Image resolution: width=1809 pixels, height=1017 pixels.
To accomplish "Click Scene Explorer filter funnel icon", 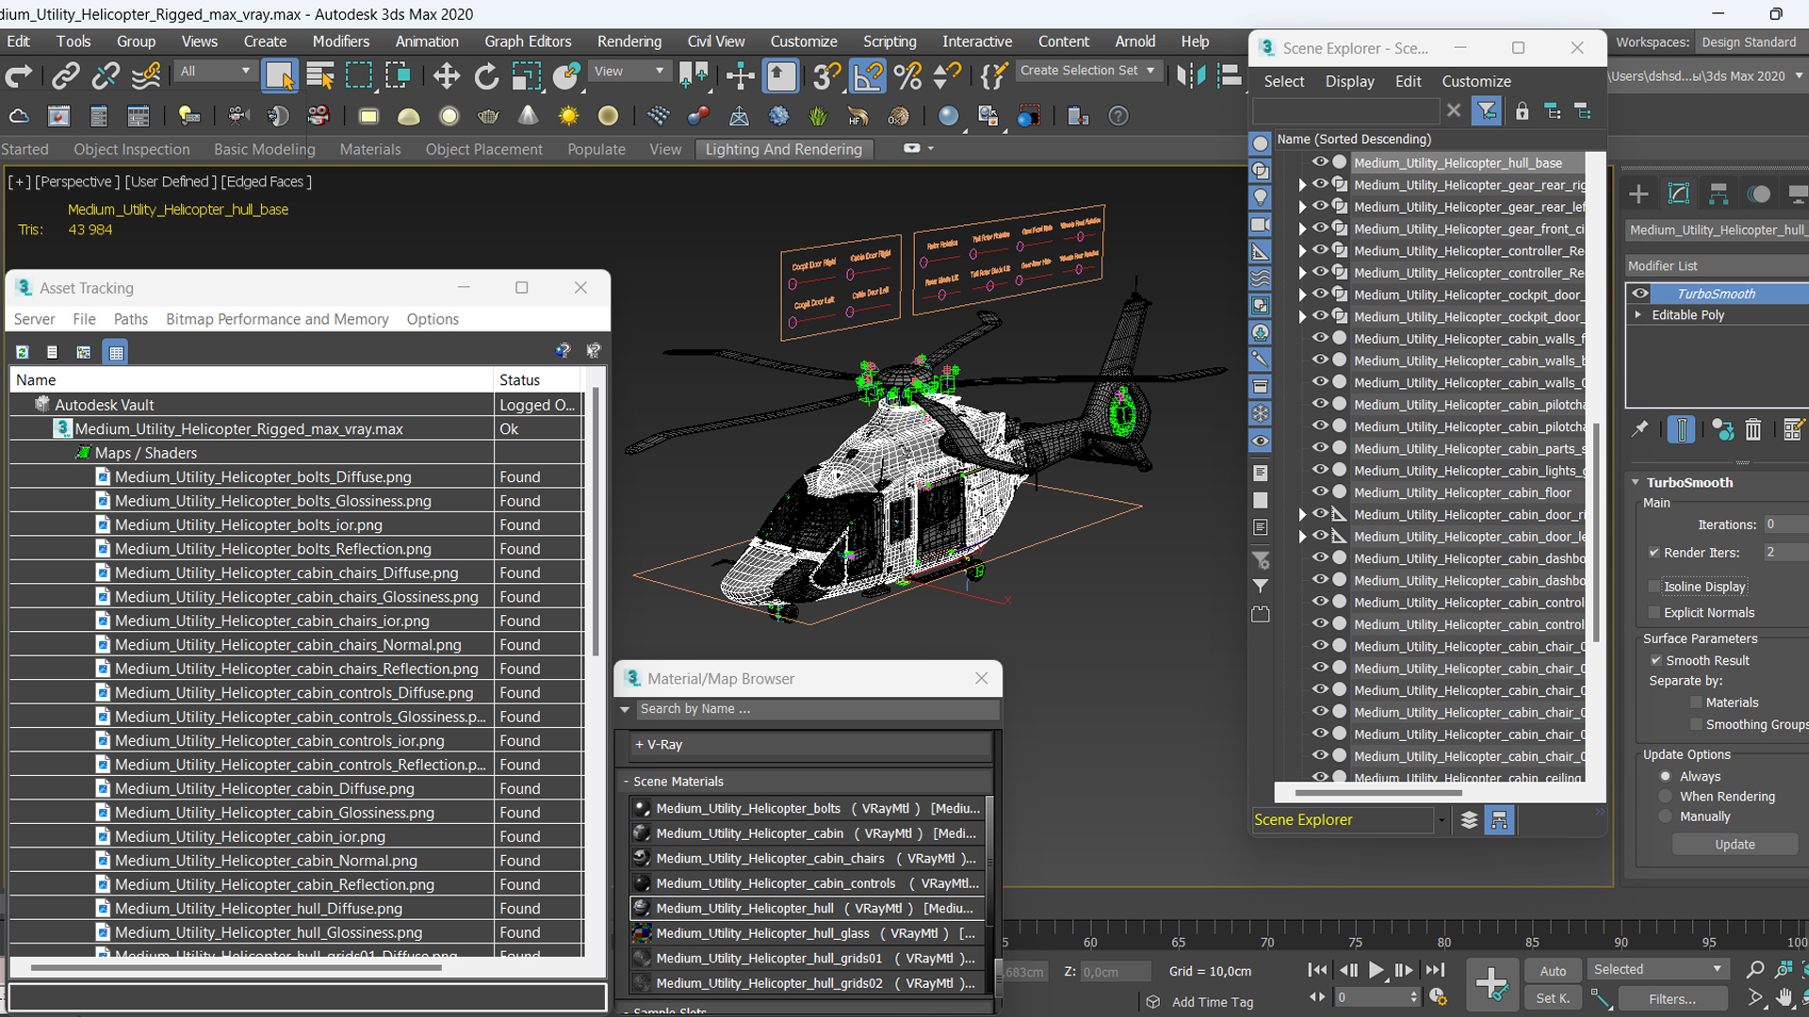I will pyautogui.click(x=1487, y=111).
